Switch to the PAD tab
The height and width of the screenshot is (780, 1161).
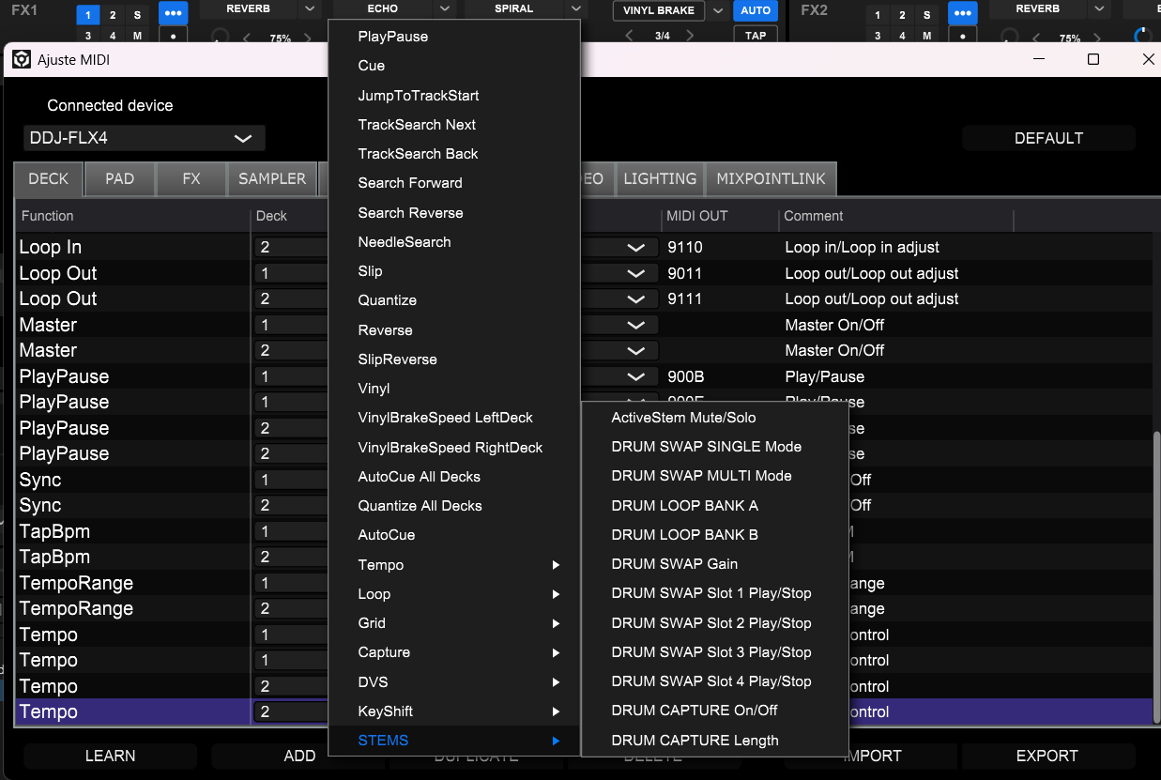pyautogui.click(x=120, y=179)
